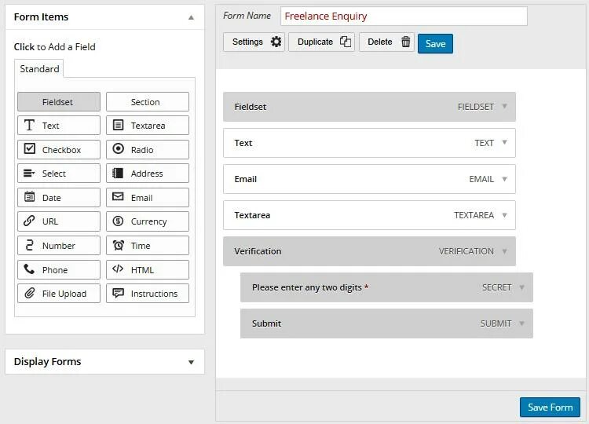Expand the Email field options arrow

[504, 179]
